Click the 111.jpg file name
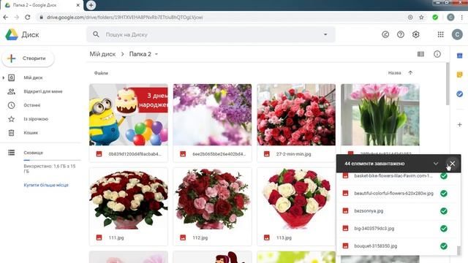Viewport: 468px width, 263px height. click(x=116, y=237)
